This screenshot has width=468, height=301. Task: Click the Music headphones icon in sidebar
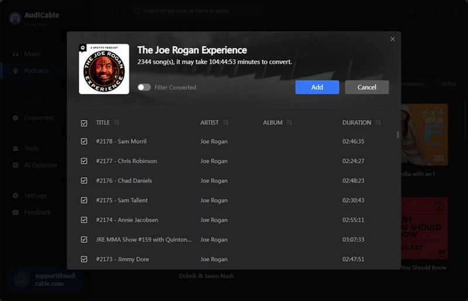tap(15, 54)
